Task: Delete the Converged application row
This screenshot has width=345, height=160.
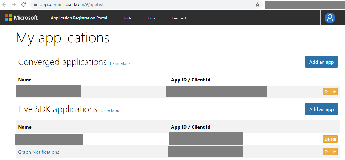Action: 330,92
